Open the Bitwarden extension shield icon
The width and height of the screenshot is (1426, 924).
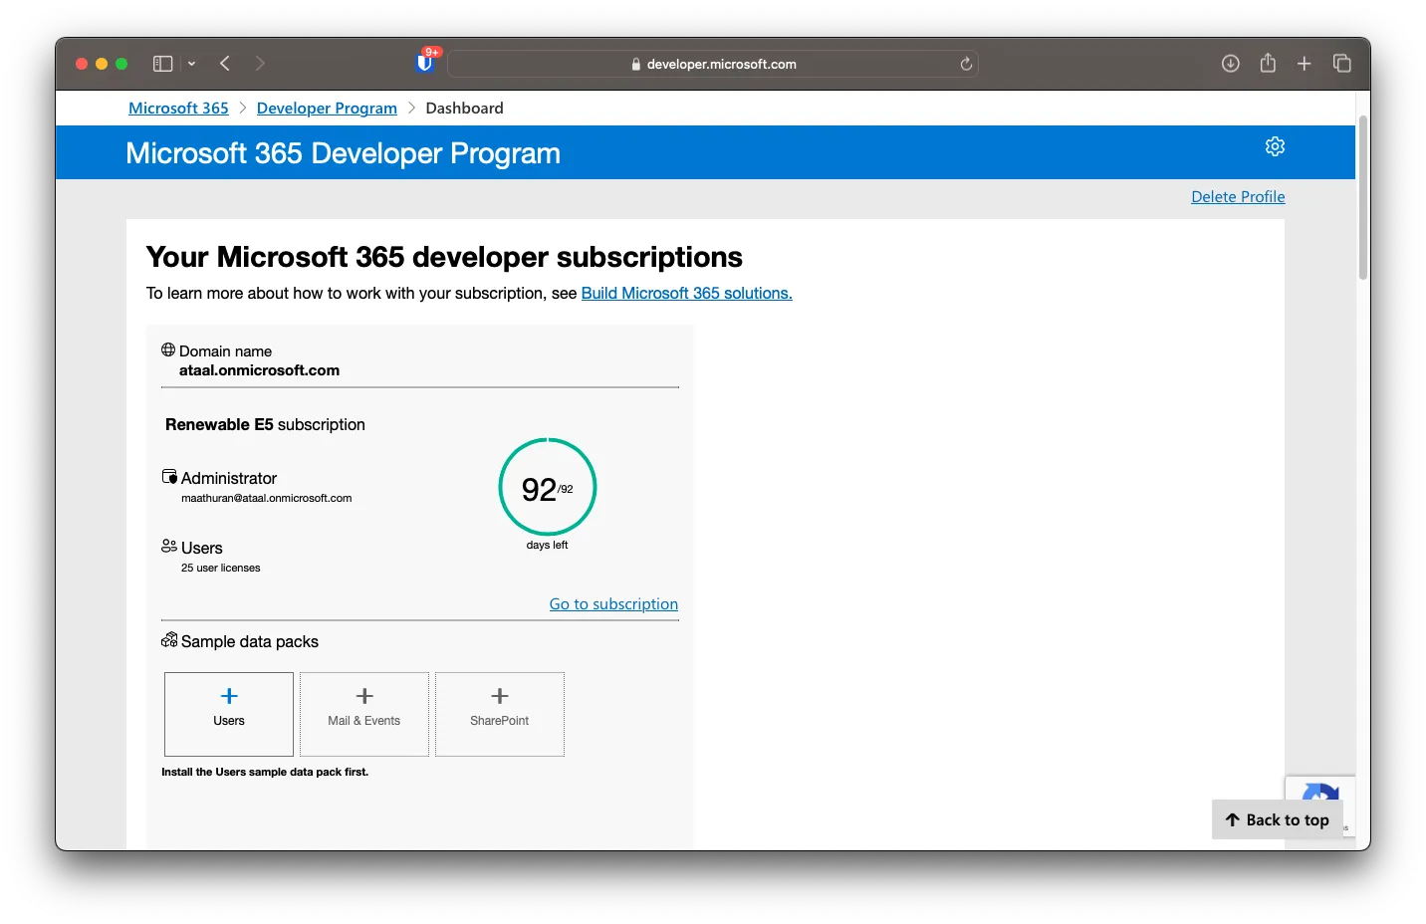pos(425,63)
